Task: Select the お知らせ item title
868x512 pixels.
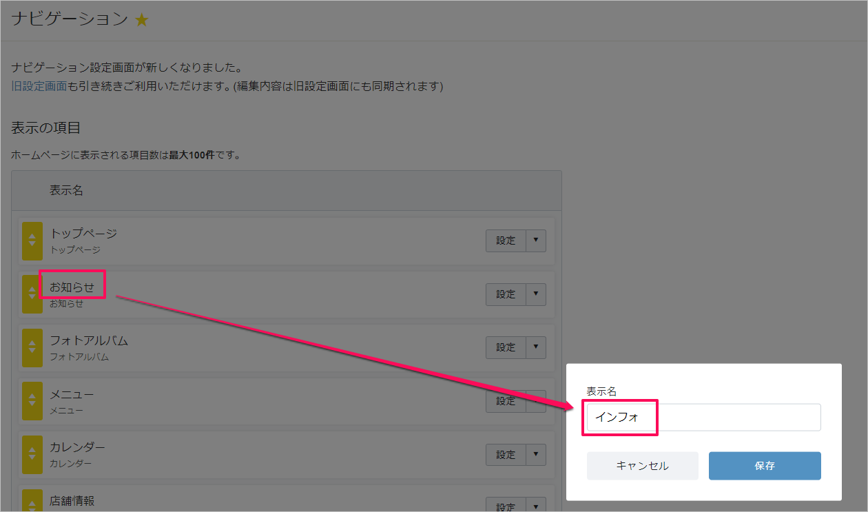Action: (x=72, y=287)
